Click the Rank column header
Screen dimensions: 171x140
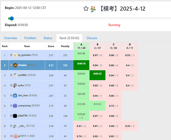tap(5, 46)
